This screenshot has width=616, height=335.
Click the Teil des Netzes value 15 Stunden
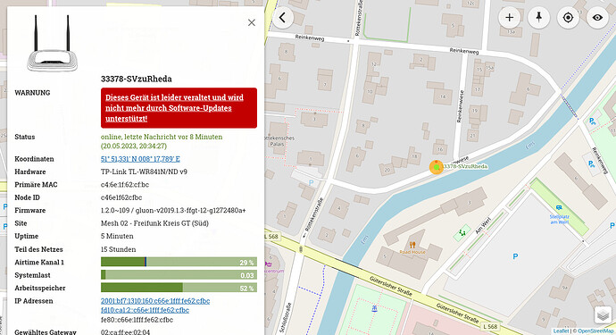(118, 249)
